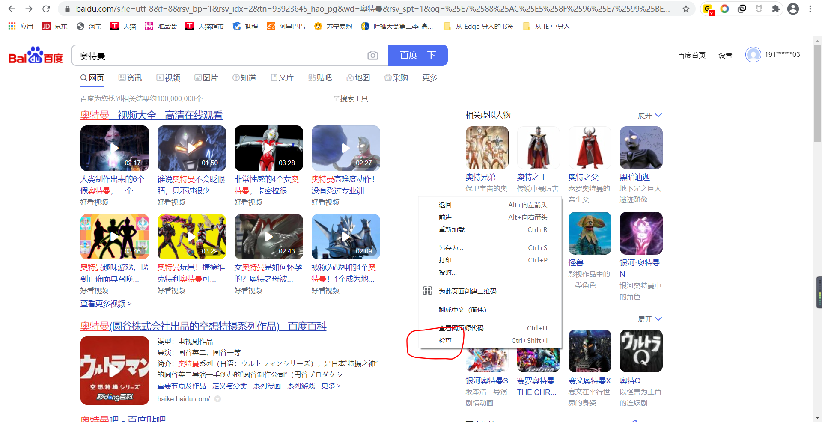Play the 02:17 video thumbnail
Screen dimensions: 822x422
115,148
